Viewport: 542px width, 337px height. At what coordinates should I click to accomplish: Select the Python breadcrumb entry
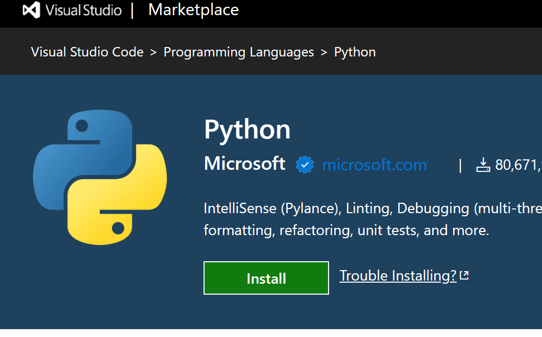pos(355,52)
